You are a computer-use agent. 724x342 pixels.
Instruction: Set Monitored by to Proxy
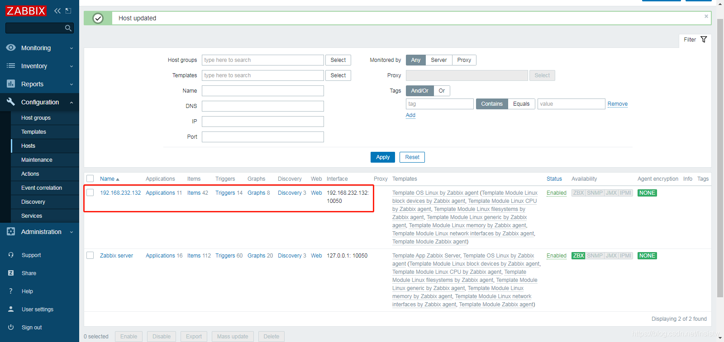[x=464, y=60]
